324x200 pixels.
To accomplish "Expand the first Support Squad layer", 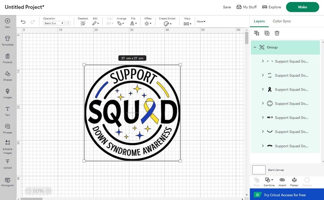I will pos(263,61).
